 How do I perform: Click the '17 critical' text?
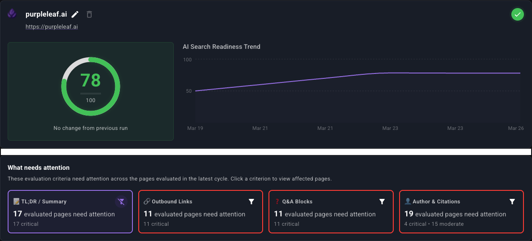click(26, 224)
